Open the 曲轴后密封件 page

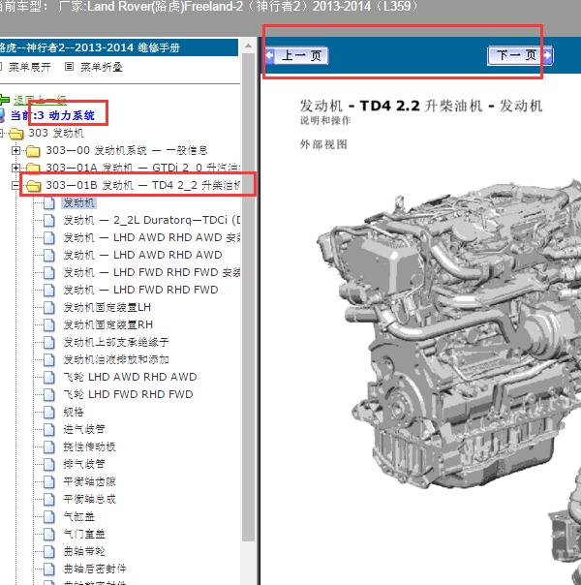click(x=95, y=570)
